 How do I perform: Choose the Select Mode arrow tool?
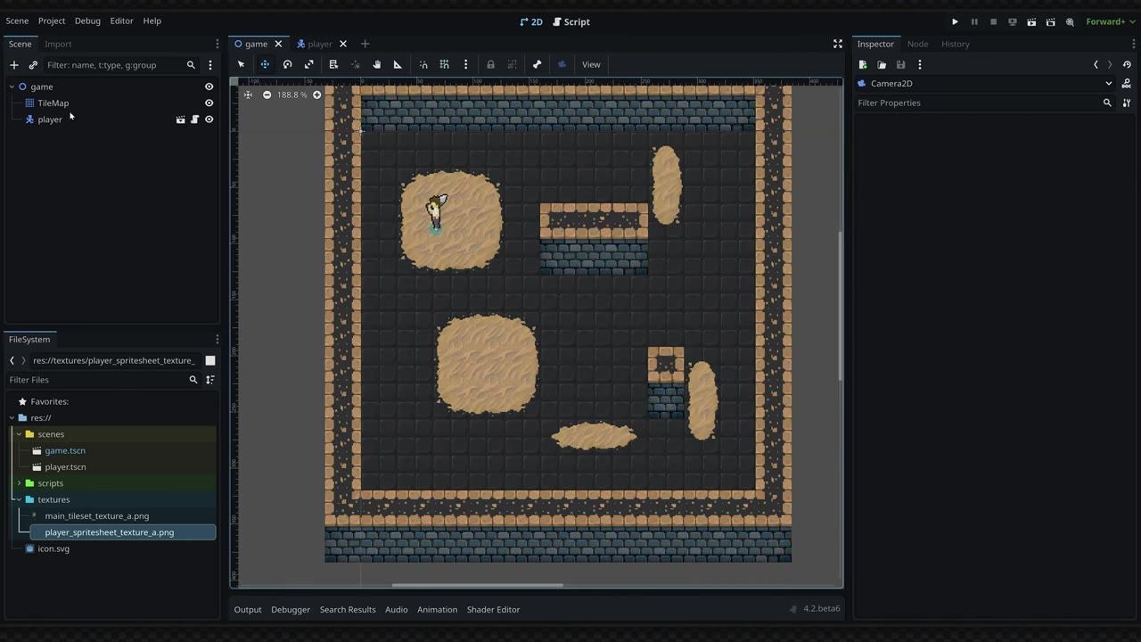point(241,64)
